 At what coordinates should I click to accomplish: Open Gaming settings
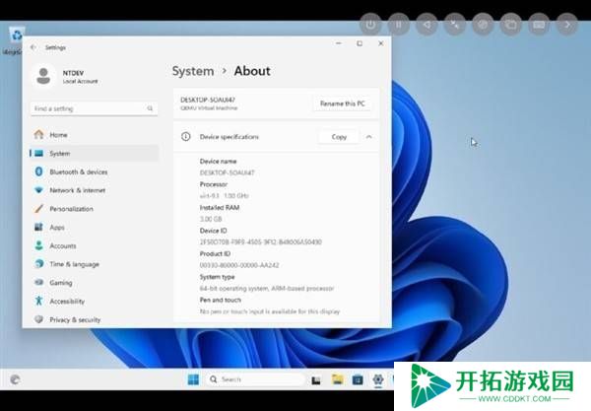[94, 283]
